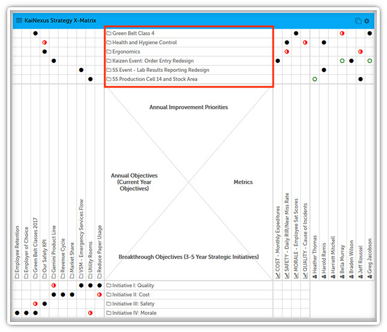Click the folder icon beside Ergonomics
The width and height of the screenshot is (387, 332).
(x=109, y=52)
